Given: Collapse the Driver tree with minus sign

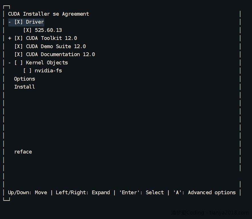Looking at the screenshot, I should click(x=9, y=22).
